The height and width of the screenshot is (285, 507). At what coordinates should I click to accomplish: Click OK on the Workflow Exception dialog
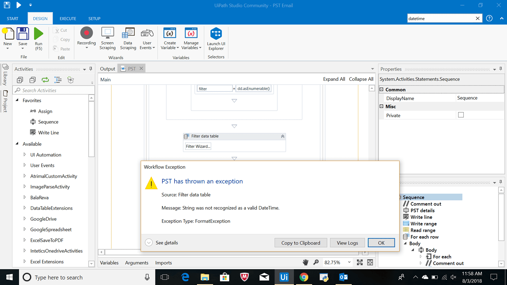381,242
